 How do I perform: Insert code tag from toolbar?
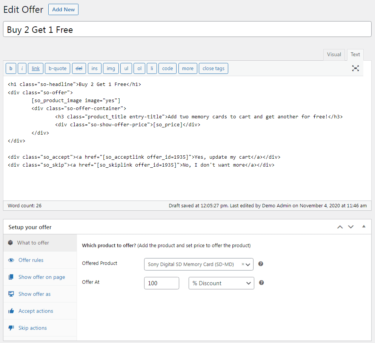point(168,68)
